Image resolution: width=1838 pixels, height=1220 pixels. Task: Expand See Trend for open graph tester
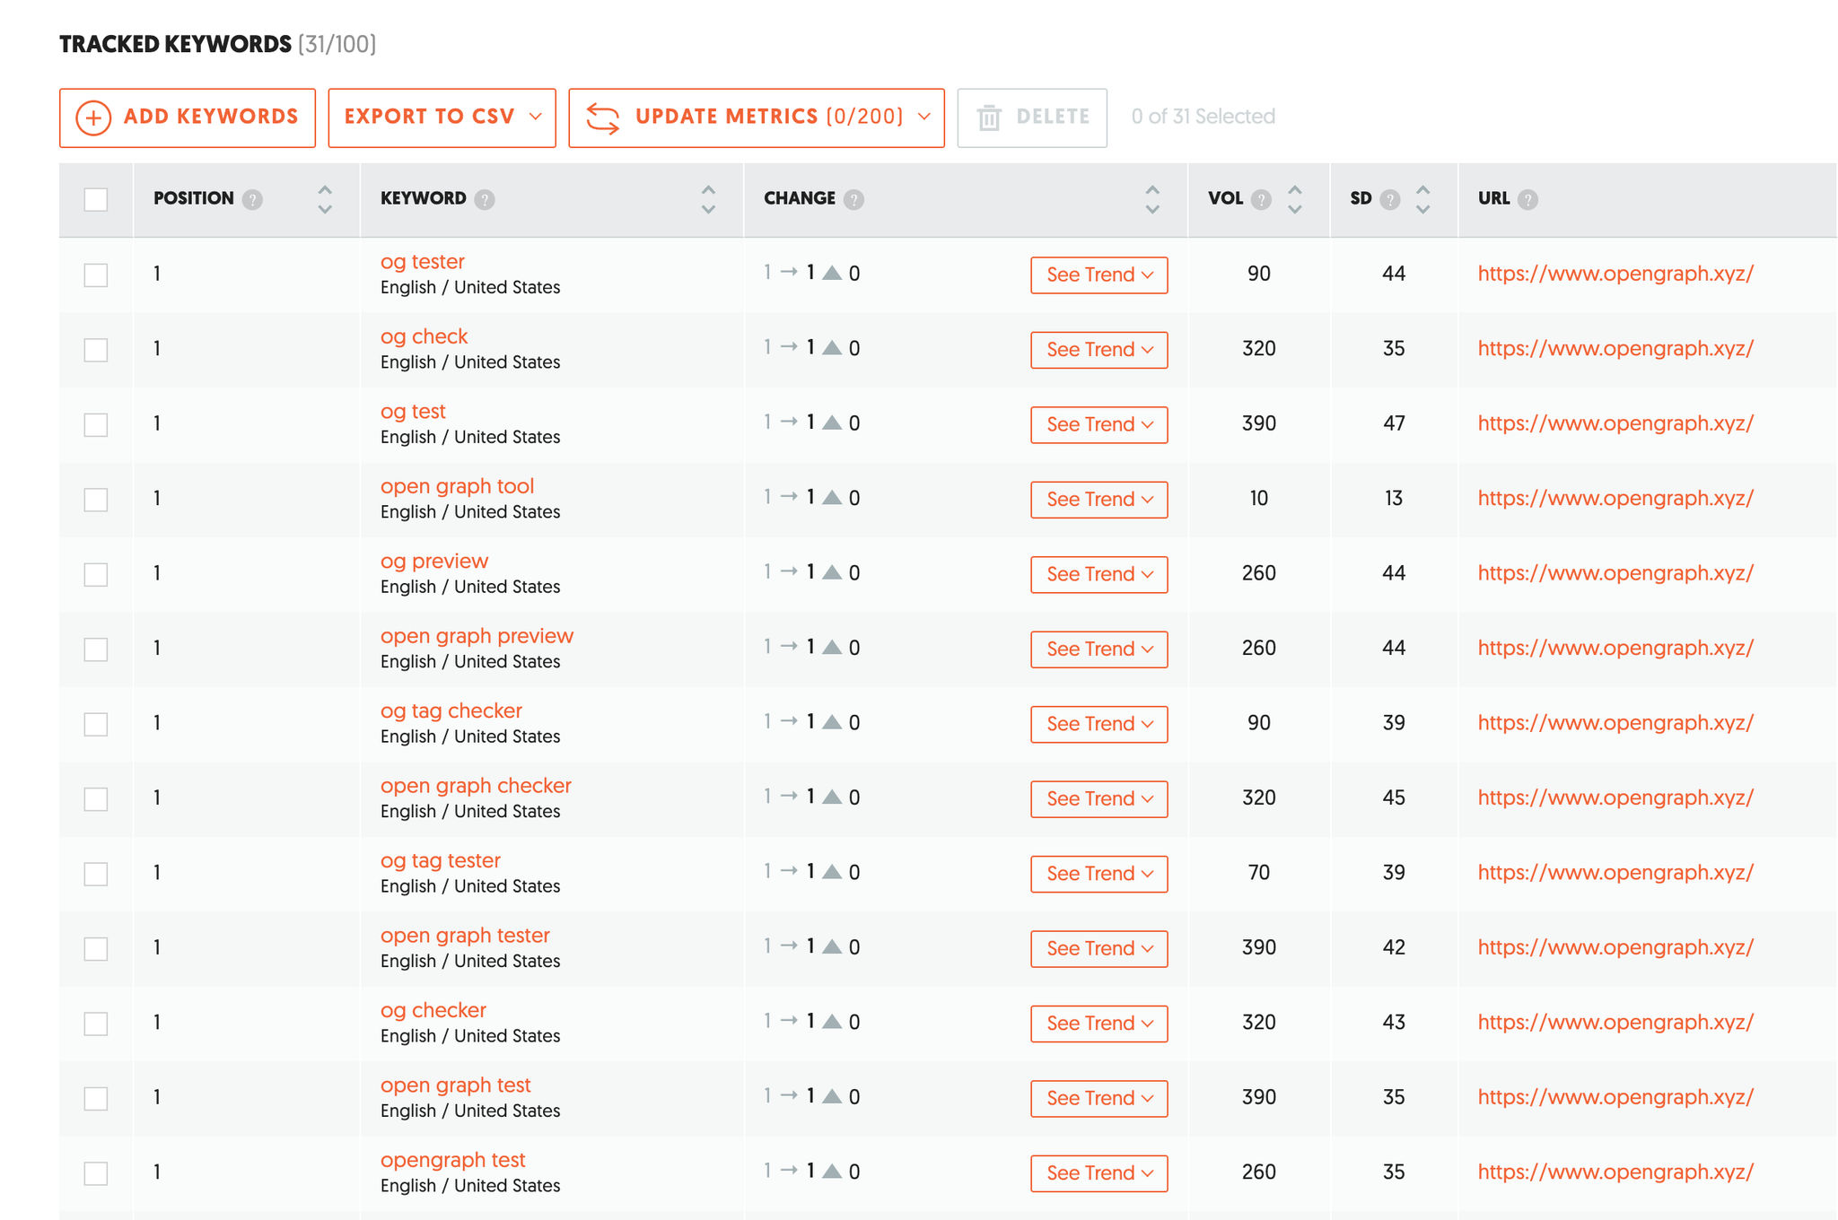click(1099, 949)
